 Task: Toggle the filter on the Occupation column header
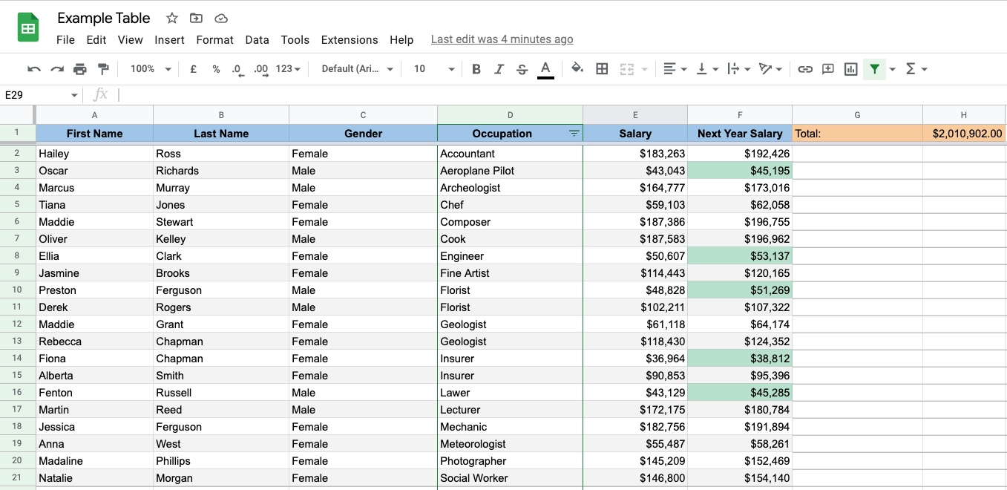click(574, 134)
